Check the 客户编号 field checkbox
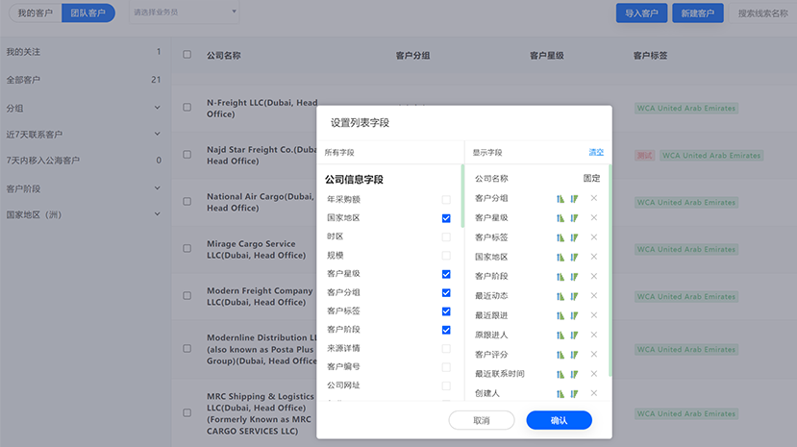The image size is (797, 447). 446,367
